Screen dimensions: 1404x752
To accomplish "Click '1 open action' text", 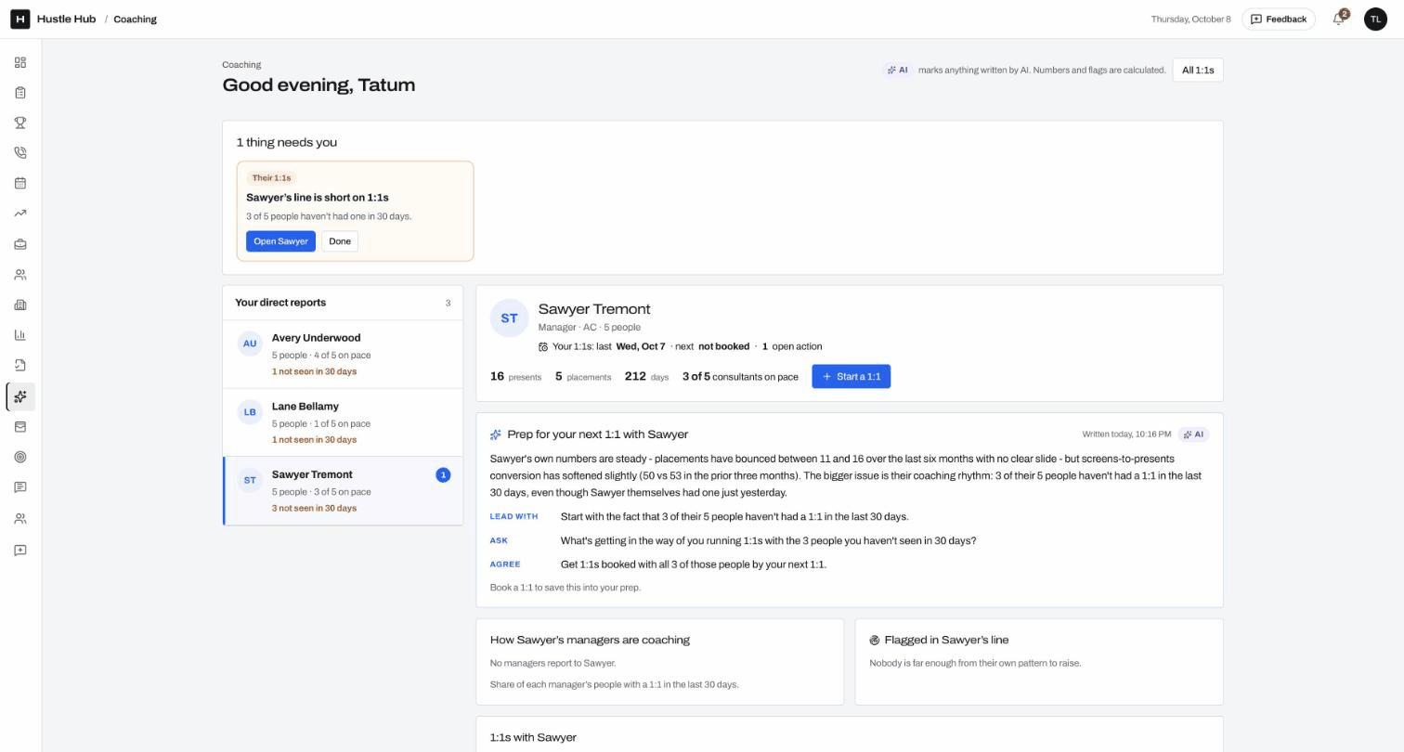I will (x=792, y=347).
